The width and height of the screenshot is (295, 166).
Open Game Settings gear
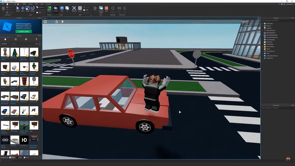(x=113, y=9)
